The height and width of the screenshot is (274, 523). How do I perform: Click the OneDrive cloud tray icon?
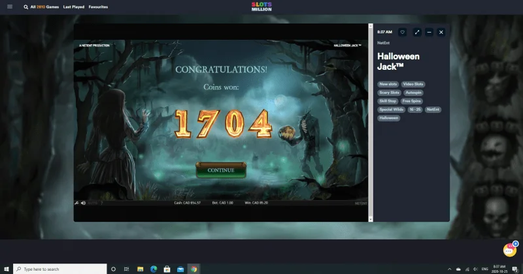pyautogui.click(x=458, y=269)
